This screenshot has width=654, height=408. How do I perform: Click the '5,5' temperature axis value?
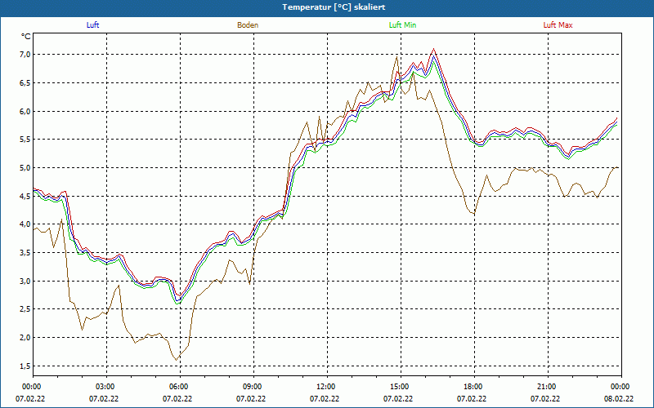click(24, 140)
